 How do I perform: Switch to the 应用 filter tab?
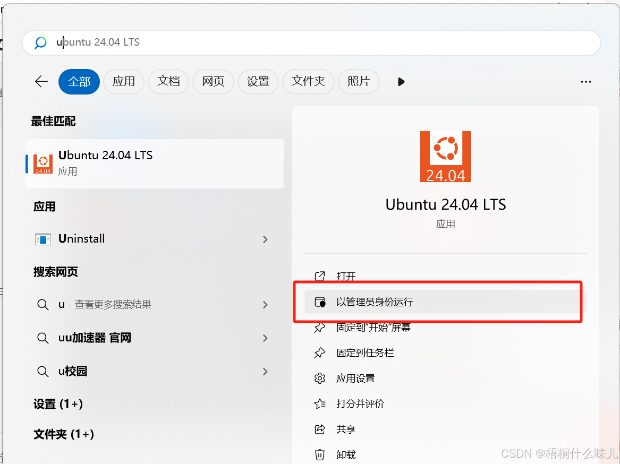124,81
